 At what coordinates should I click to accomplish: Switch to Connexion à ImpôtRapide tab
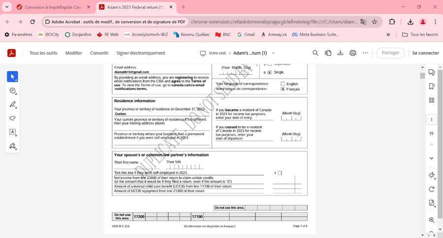pos(54,7)
